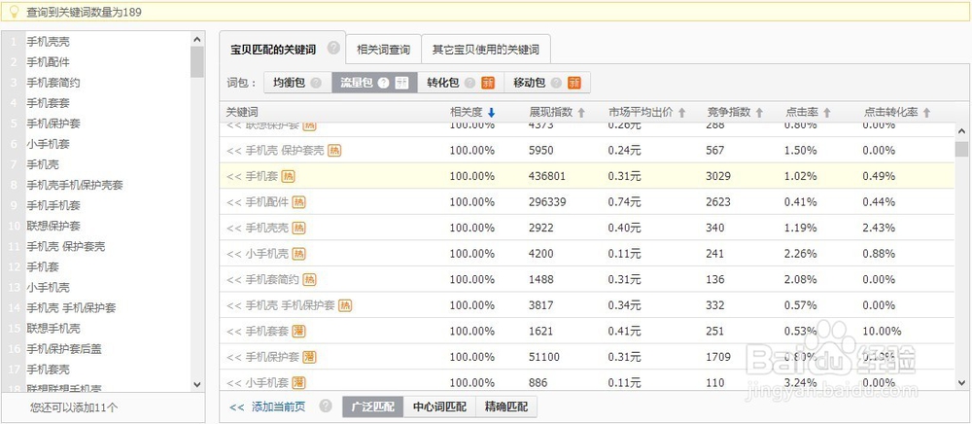Viewport: 972px width, 424px height.
Task: Click the 热 badge on 手机壳壳 row
Action: (x=299, y=229)
